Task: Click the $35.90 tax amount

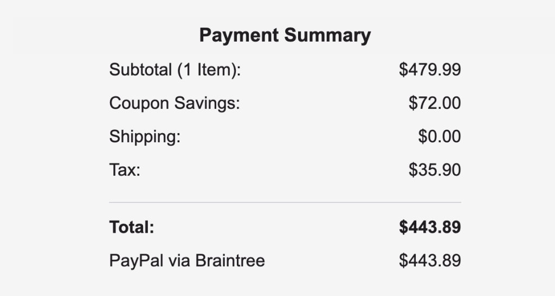Action: tap(435, 170)
